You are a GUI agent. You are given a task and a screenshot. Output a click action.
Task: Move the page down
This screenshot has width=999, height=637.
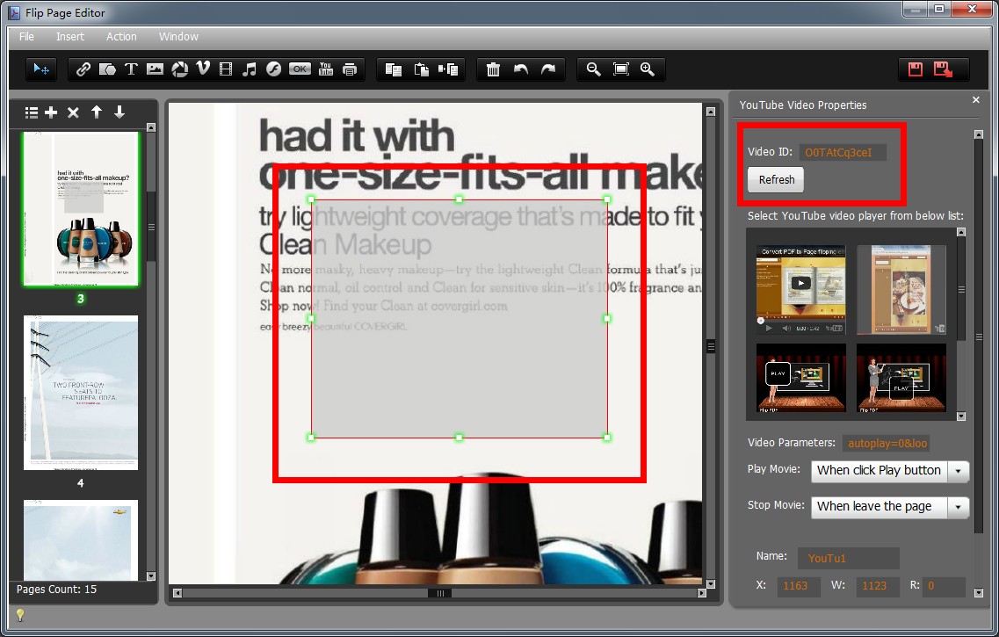pyautogui.click(x=119, y=112)
